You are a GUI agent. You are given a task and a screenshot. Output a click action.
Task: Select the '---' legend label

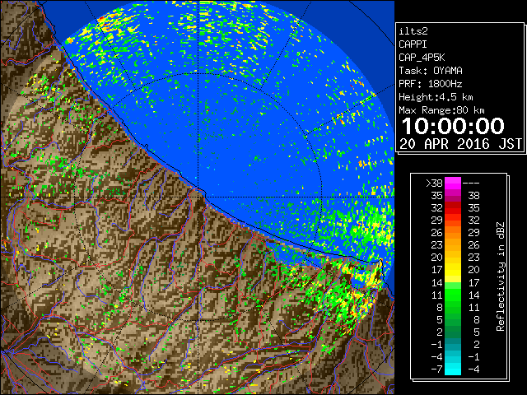coord(471,184)
